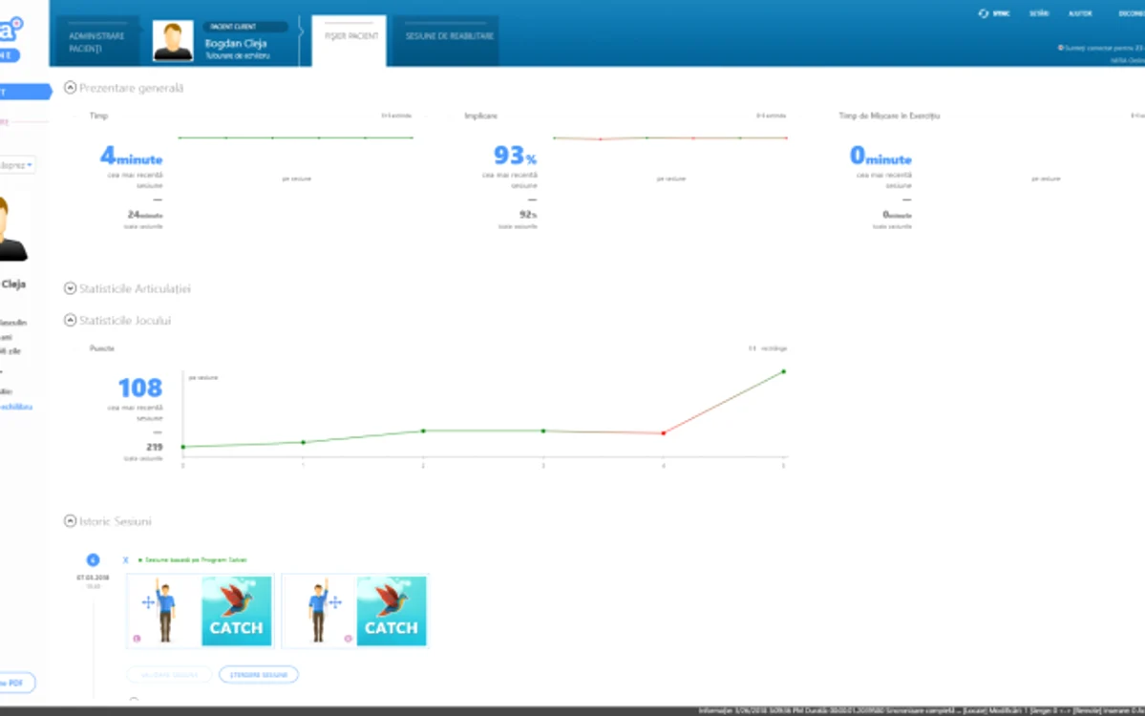Click the application logo at top left
The image size is (1145, 716).
pyautogui.click(x=11, y=31)
